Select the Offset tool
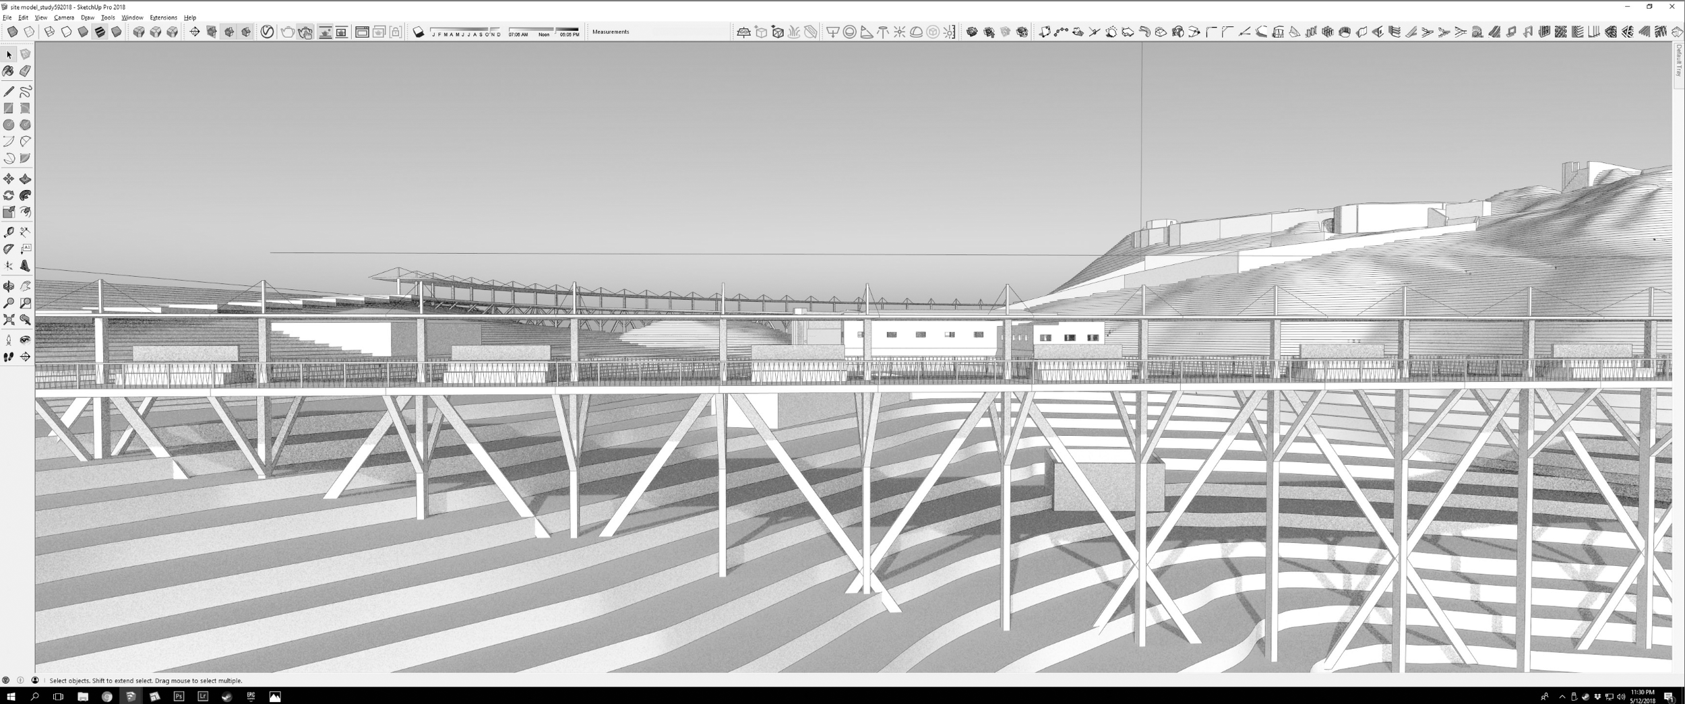The height and width of the screenshot is (704, 1685). coord(25,212)
